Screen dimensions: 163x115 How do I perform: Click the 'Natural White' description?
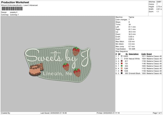coord(134,59)
